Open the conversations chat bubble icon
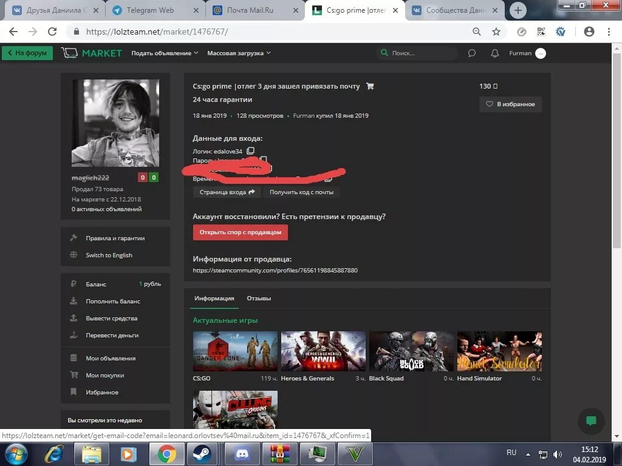Screen dimensions: 622x466 coord(471,53)
